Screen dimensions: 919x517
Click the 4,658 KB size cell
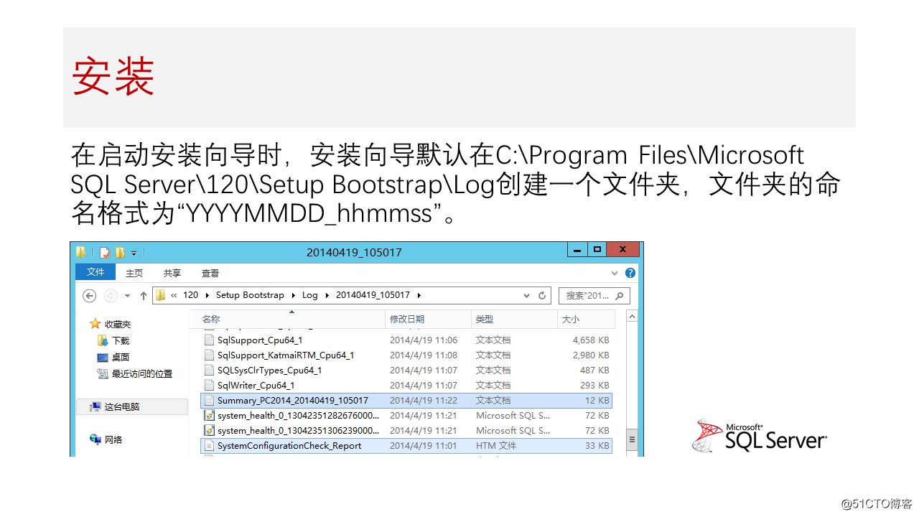(591, 340)
